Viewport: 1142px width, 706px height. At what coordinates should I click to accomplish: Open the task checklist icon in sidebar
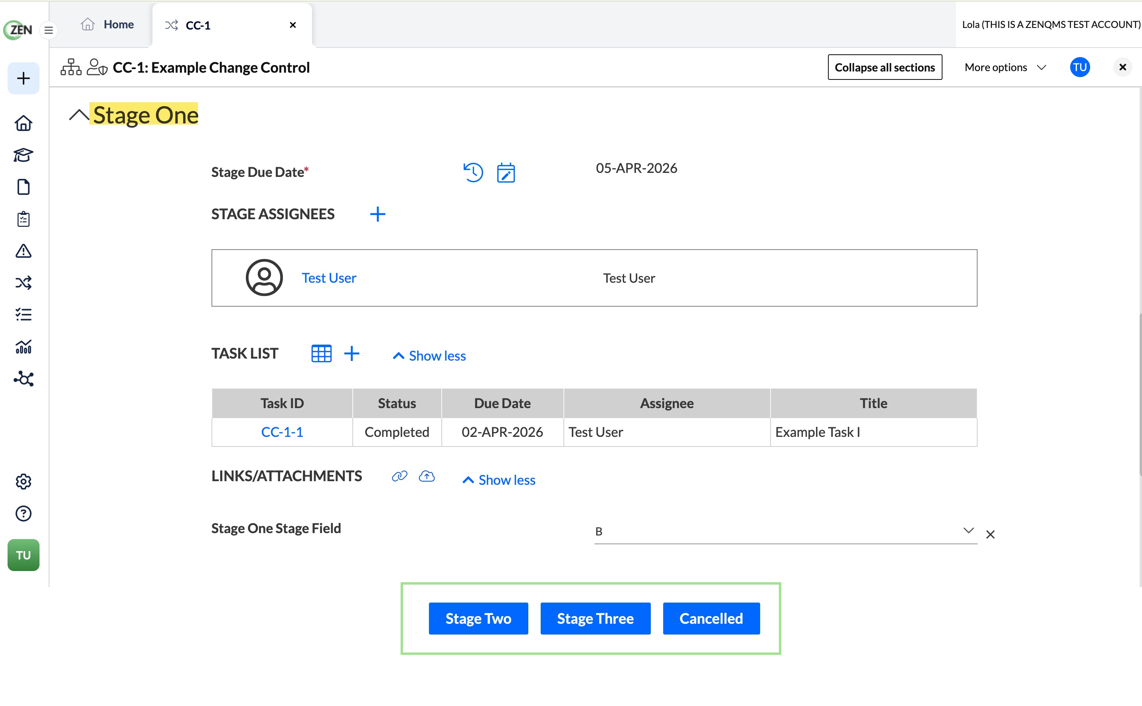(x=23, y=315)
